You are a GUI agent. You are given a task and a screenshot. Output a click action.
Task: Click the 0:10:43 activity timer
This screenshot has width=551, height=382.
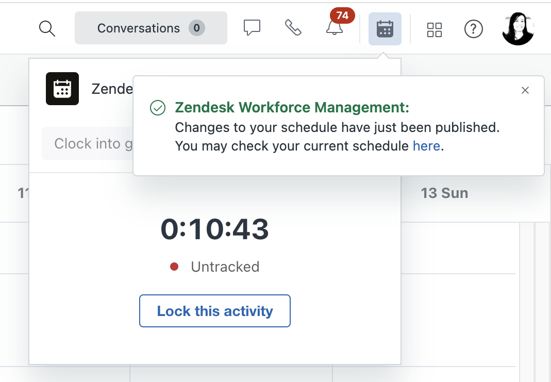[x=215, y=229]
